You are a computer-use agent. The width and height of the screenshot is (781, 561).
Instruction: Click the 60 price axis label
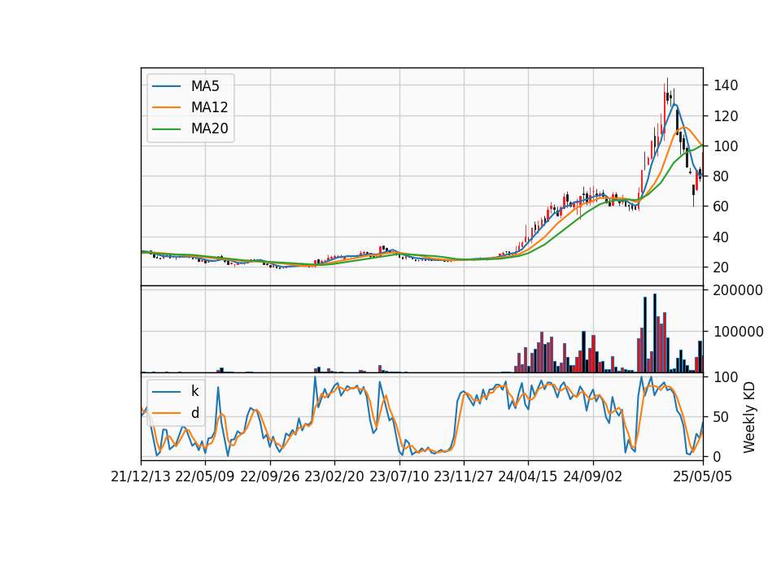point(722,207)
